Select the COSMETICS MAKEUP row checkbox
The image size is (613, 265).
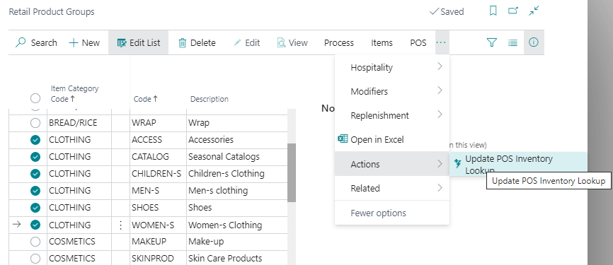pos(35,242)
